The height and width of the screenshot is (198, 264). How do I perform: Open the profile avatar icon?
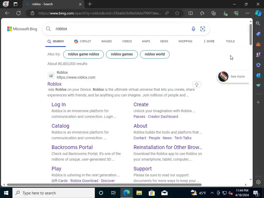(6, 4)
